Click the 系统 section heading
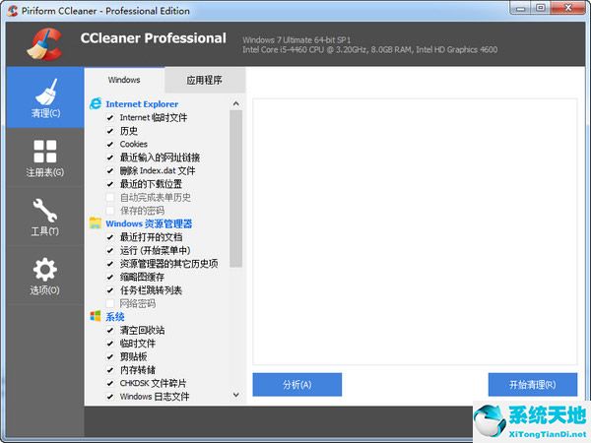Image resolution: width=591 pixels, height=443 pixels. point(115,317)
